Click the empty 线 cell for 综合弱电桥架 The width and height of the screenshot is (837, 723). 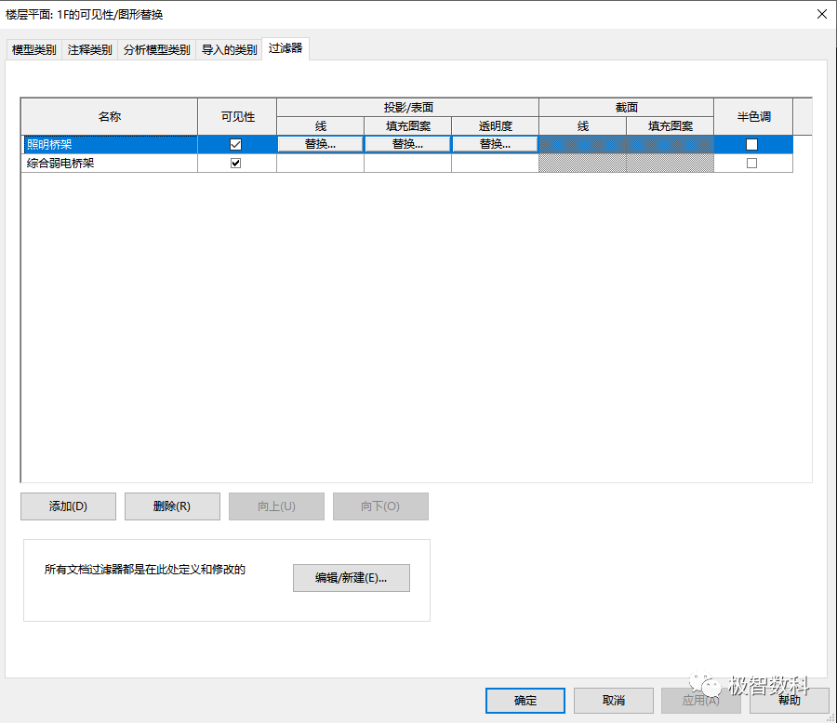pyautogui.click(x=320, y=162)
